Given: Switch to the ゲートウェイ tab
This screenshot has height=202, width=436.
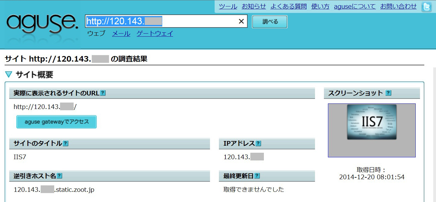Looking at the screenshot, I should [x=155, y=34].
